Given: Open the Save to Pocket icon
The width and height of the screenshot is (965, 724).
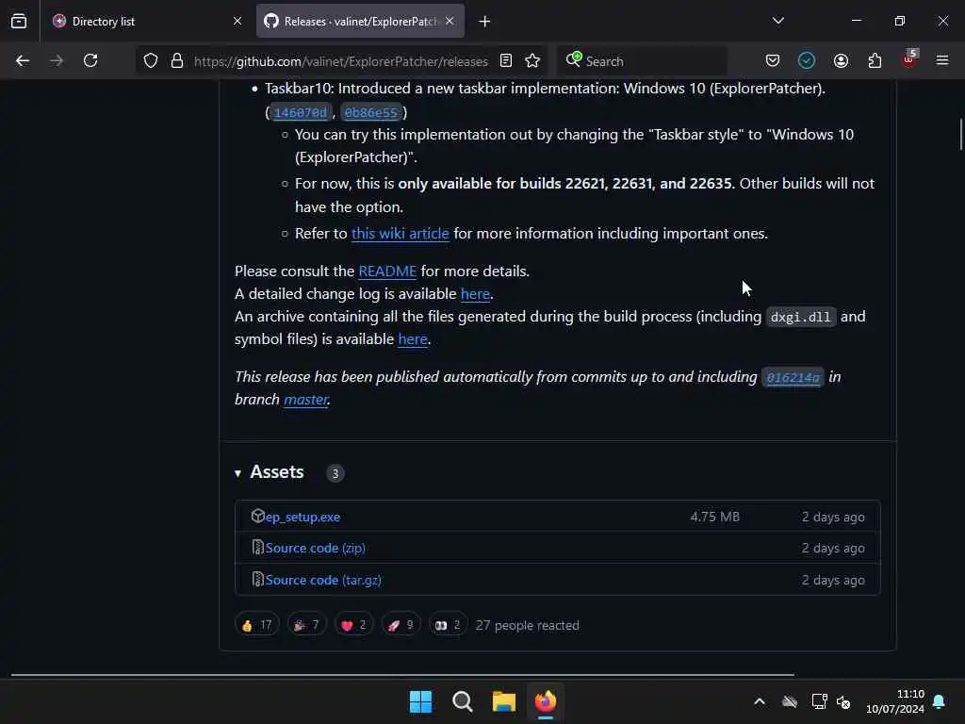Looking at the screenshot, I should pyautogui.click(x=773, y=60).
